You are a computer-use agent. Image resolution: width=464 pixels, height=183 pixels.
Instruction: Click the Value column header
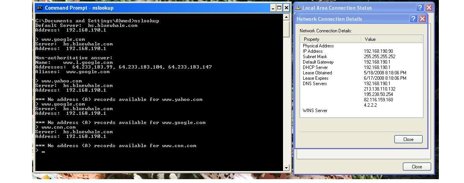[392, 39]
